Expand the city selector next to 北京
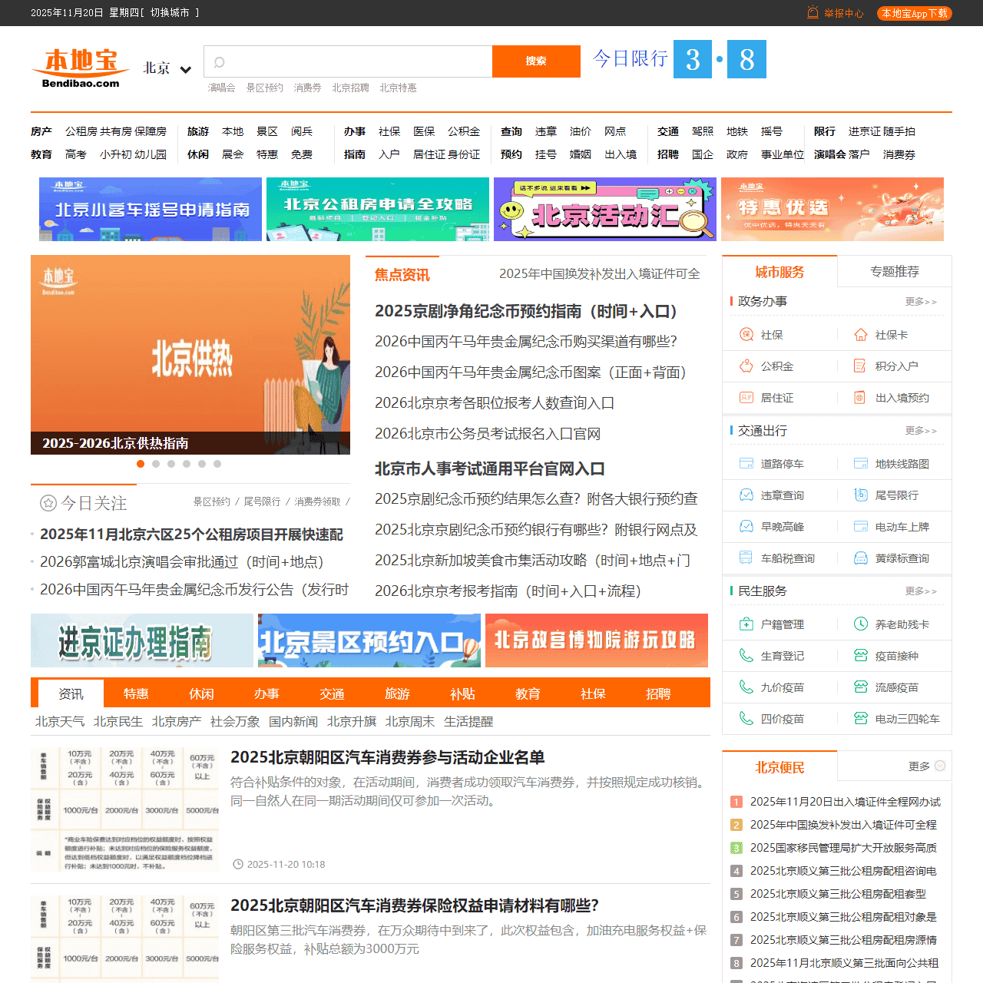983x983 pixels. 185,69
